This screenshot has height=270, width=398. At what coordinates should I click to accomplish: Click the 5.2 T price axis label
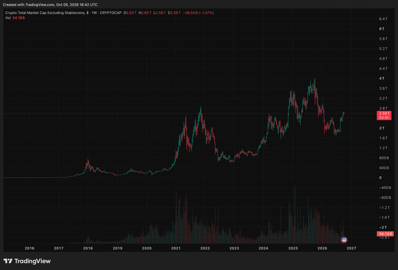[x=383, y=49]
